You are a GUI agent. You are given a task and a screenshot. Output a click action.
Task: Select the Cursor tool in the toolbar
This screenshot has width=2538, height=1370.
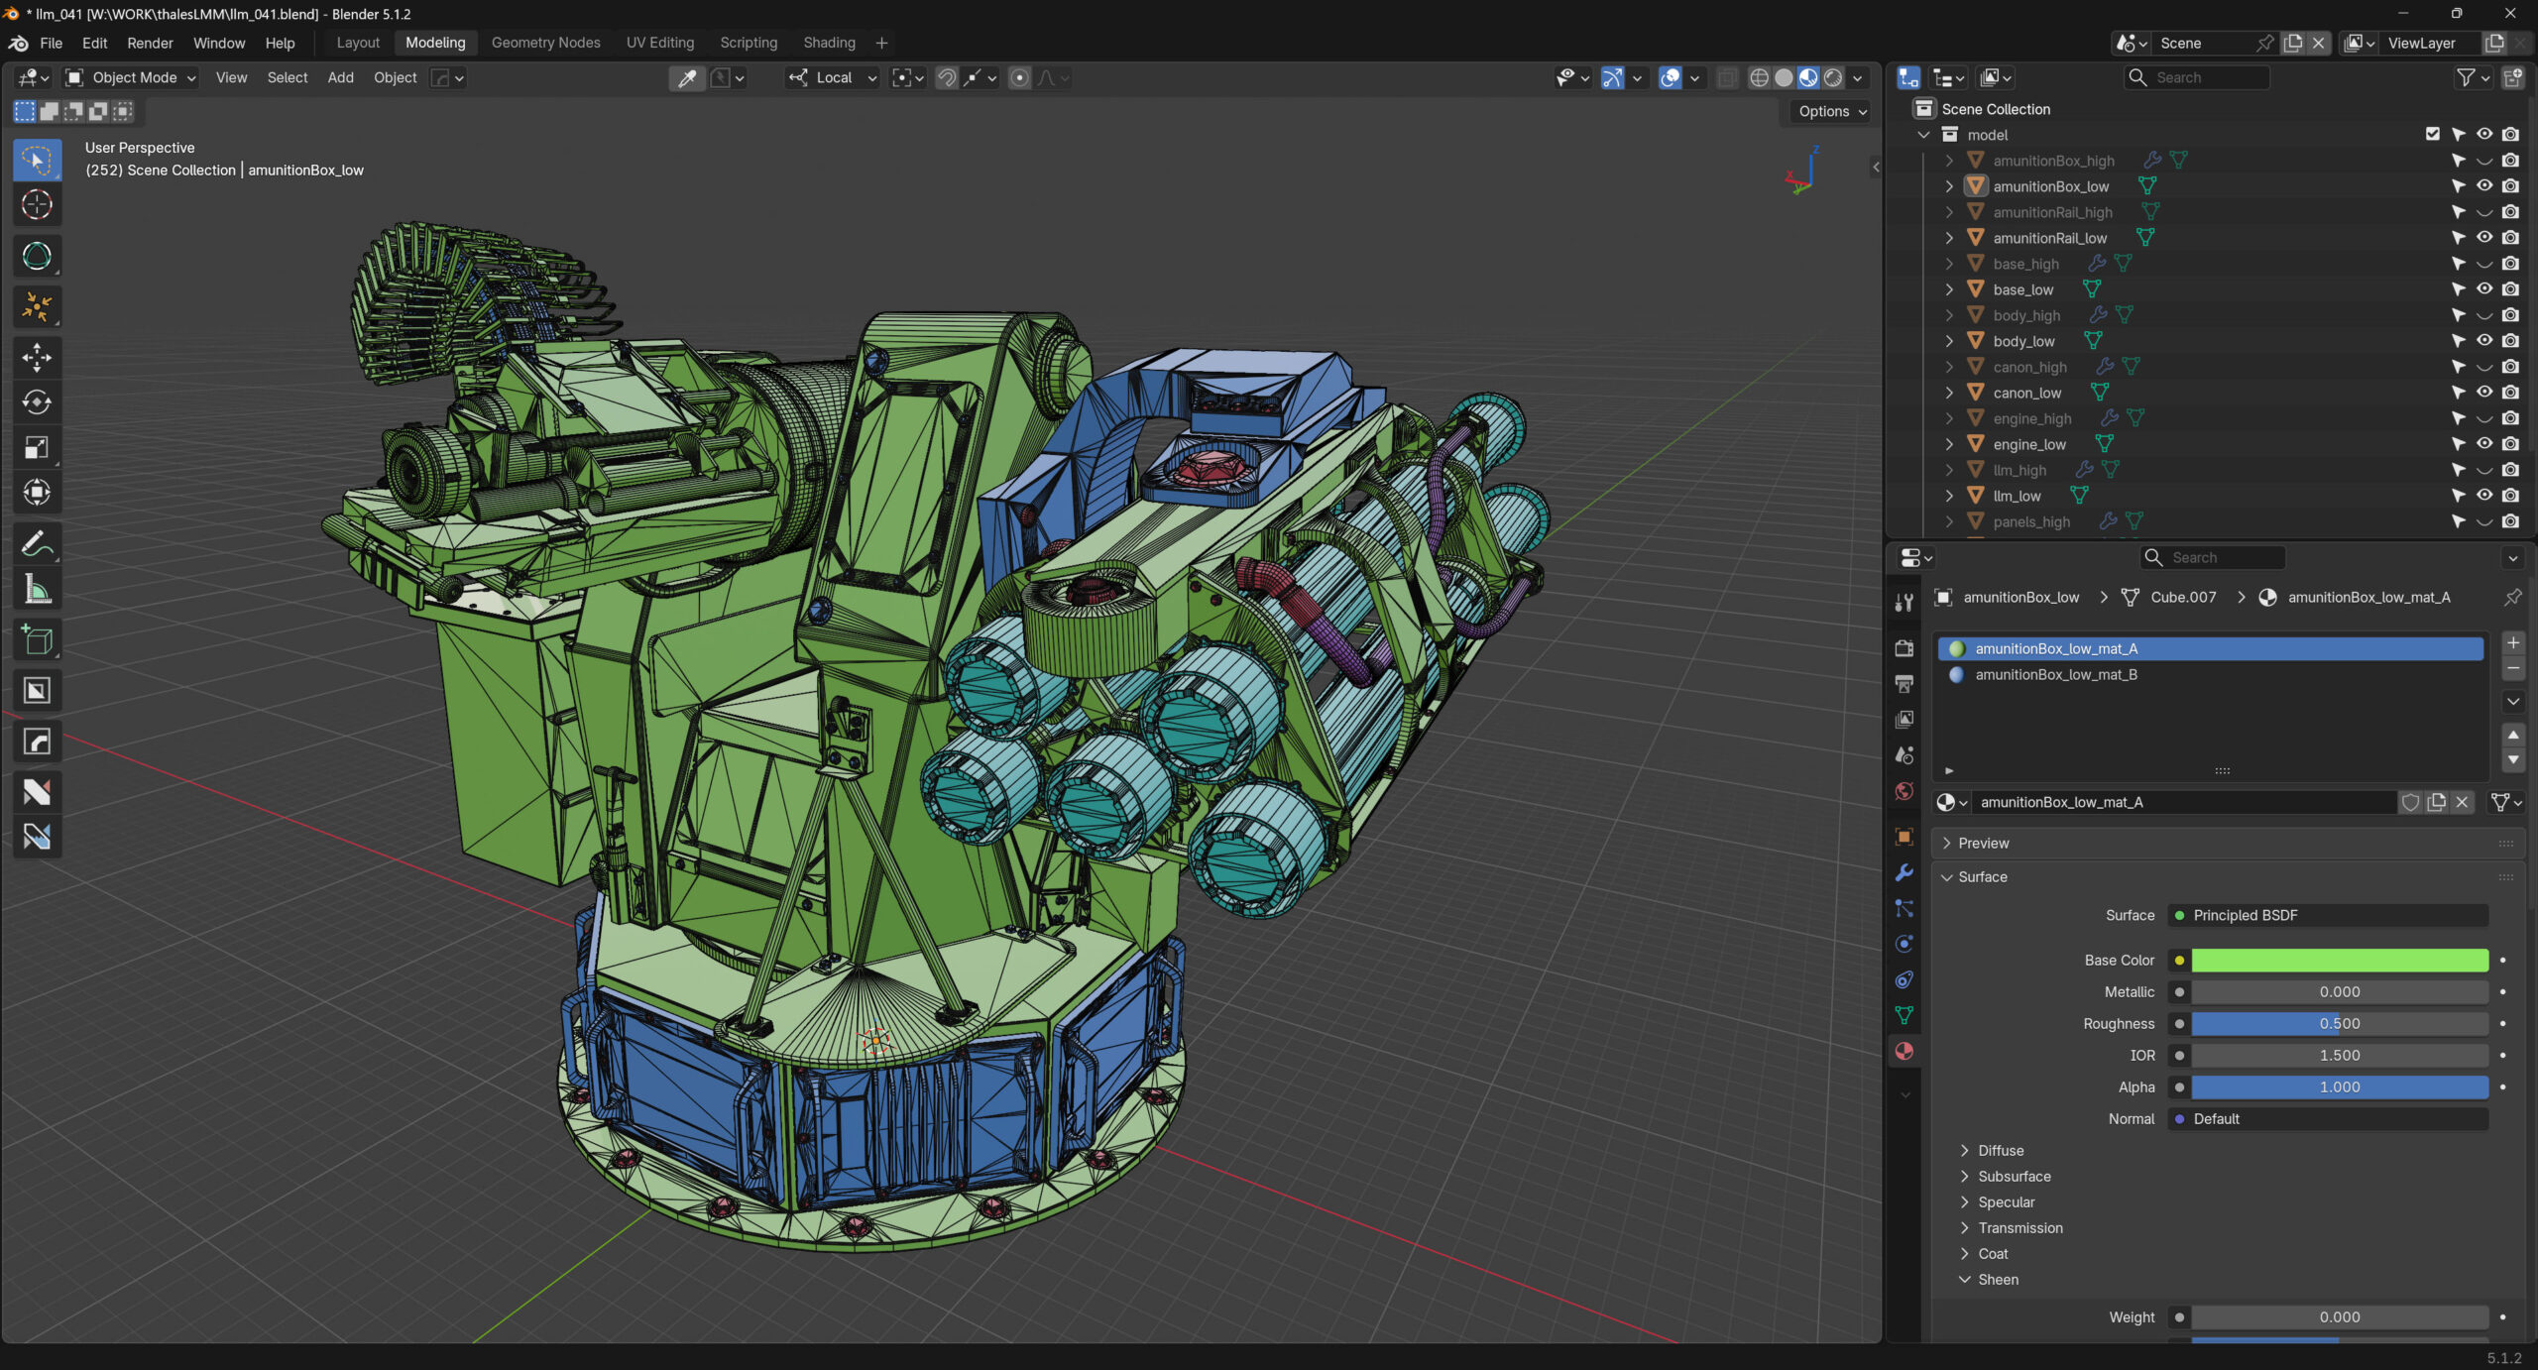pyautogui.click(x=37, y=205)
